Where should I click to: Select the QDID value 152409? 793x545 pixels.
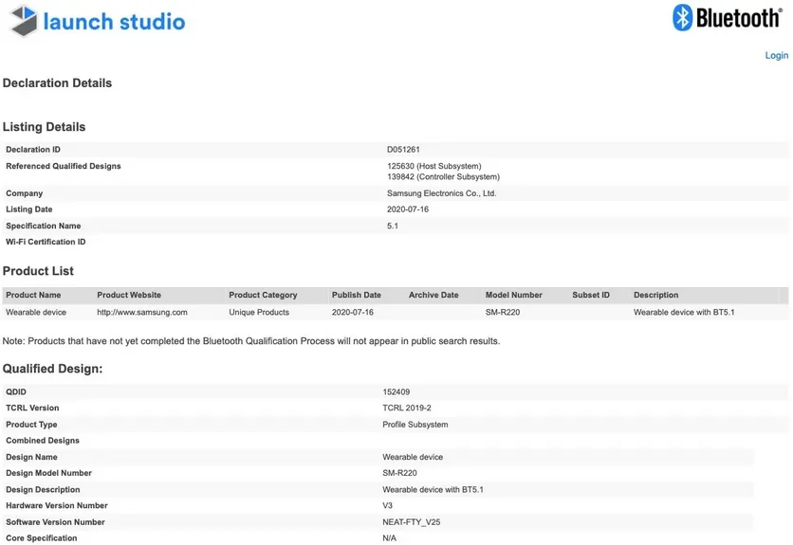click(396, 391)
